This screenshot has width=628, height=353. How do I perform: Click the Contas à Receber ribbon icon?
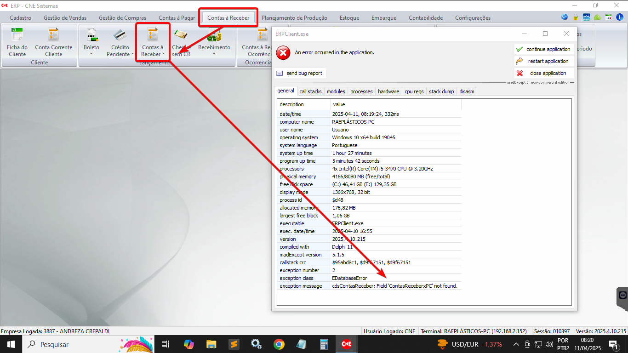coord(152,35)
